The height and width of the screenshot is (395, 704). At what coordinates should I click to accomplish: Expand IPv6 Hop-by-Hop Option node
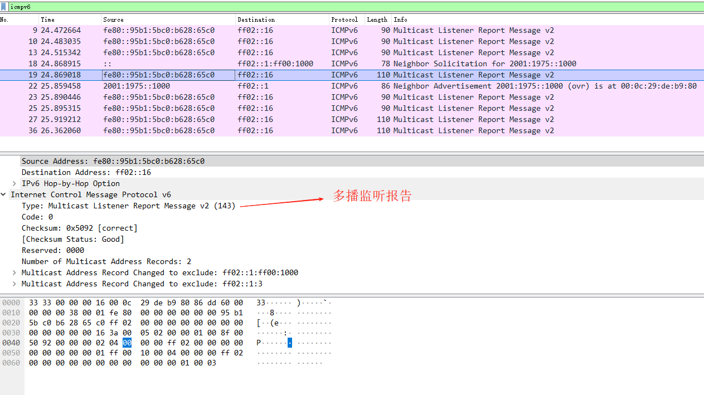coord(14,183)
